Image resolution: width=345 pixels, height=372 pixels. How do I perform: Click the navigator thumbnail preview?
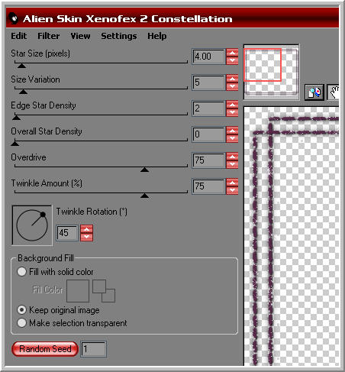[271, 72]
